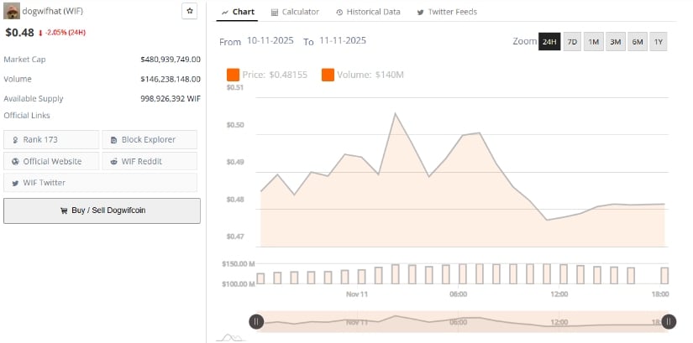This screenshot has height=343, width=693.
Task: Set zoom to 7D
Action: [x=572, y=42]
